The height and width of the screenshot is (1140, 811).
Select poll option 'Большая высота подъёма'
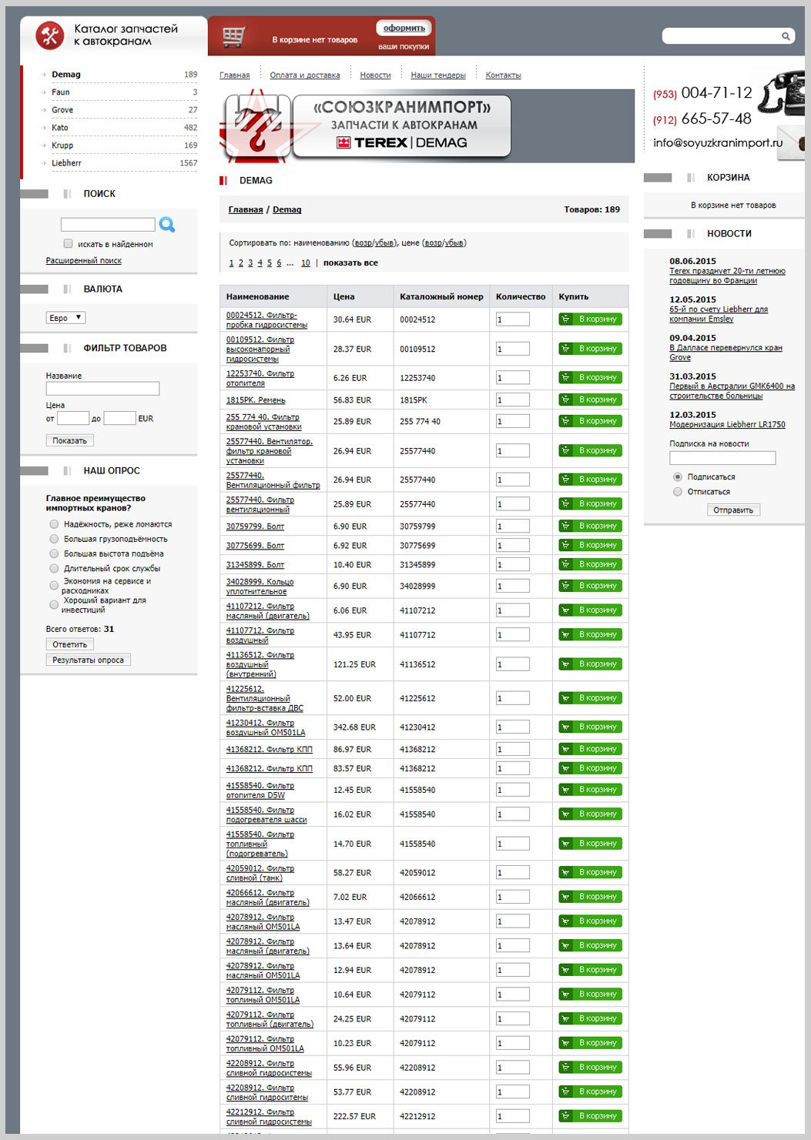(54, 553)
